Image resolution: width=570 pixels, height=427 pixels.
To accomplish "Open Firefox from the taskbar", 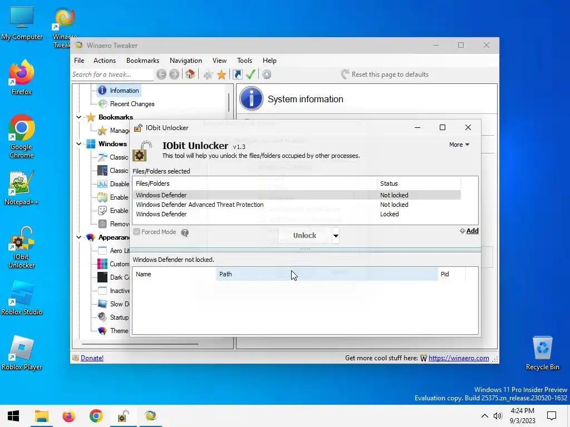I will 68,416.
